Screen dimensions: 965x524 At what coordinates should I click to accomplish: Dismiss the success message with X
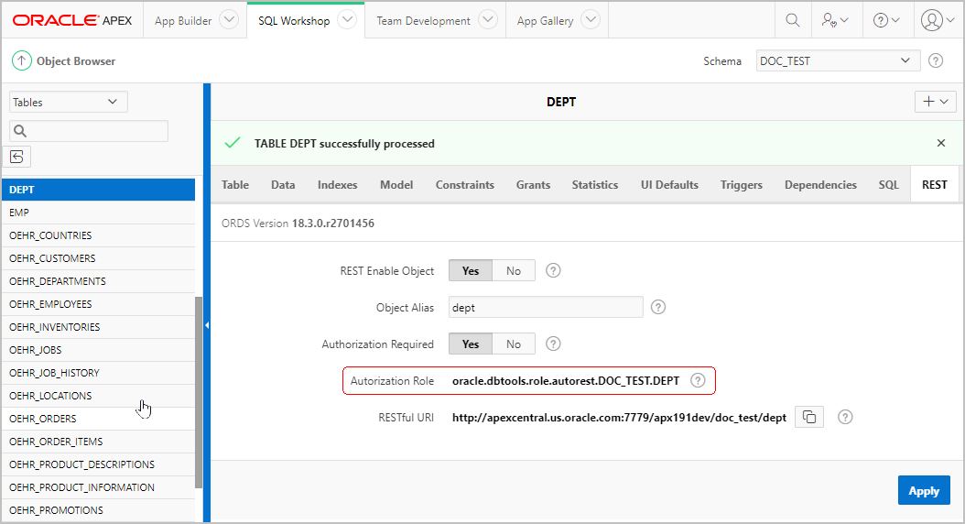pyautogui.click(x=940, y=143)
